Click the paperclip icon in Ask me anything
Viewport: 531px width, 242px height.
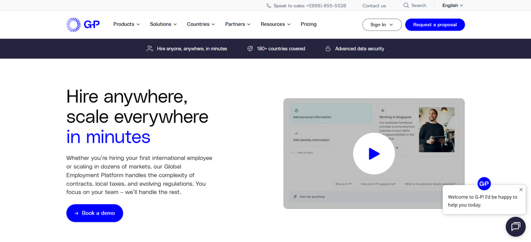[x=295, y=196]
